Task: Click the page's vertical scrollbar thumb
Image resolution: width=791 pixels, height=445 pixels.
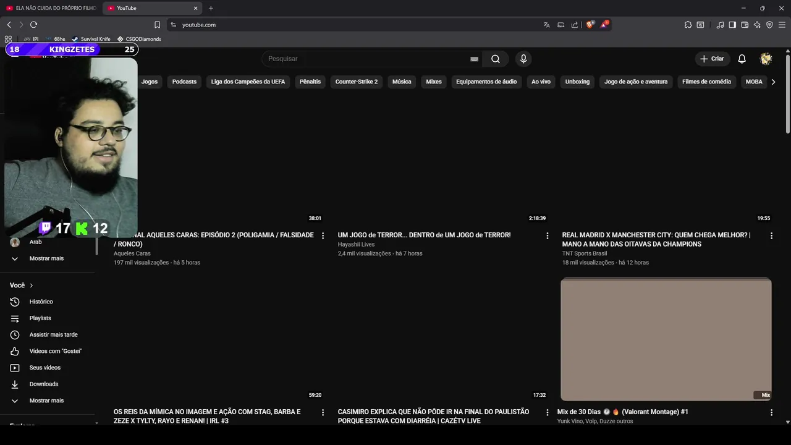Action: pos(787,93)
